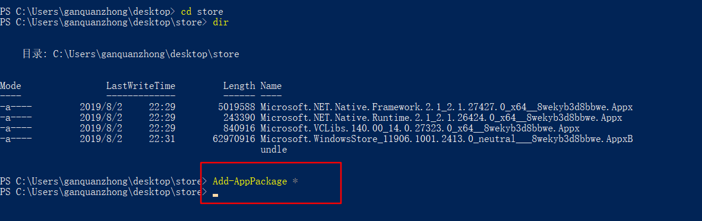702x221 pixels.
Task: Click the Microsoft.NET.Native.Runtime Appx file name
Action: pyautogui.click(x=441, y=118)
